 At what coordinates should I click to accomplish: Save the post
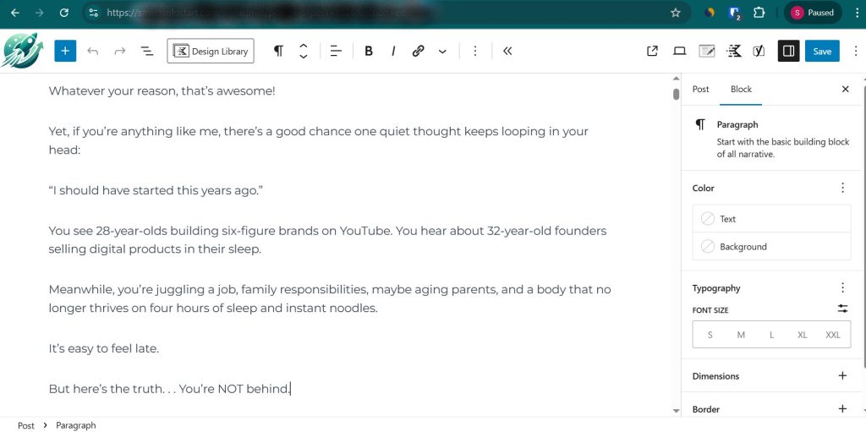[822, 51]
